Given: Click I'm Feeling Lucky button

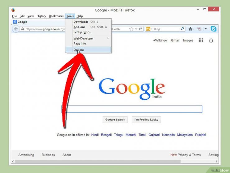Looking at the screenshot, I should 146,120.
